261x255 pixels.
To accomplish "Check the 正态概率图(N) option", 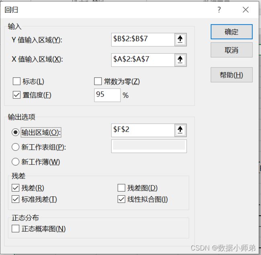I will point(16,229).
